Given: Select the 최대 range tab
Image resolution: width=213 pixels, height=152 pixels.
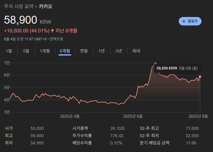Looking at the screenshot, I should [136, 51].
